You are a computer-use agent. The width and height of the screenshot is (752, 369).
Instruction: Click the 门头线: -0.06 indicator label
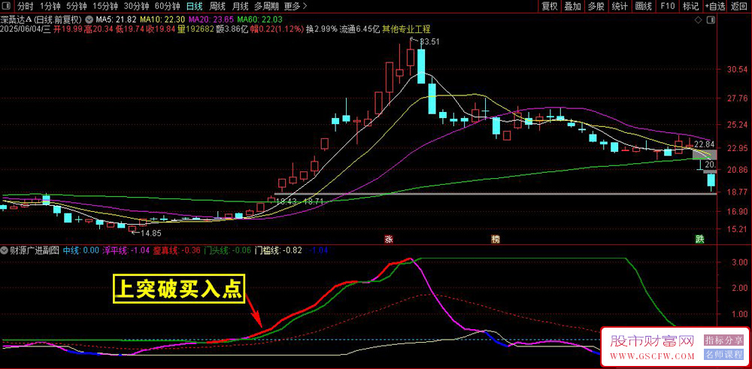click(227, 250)
